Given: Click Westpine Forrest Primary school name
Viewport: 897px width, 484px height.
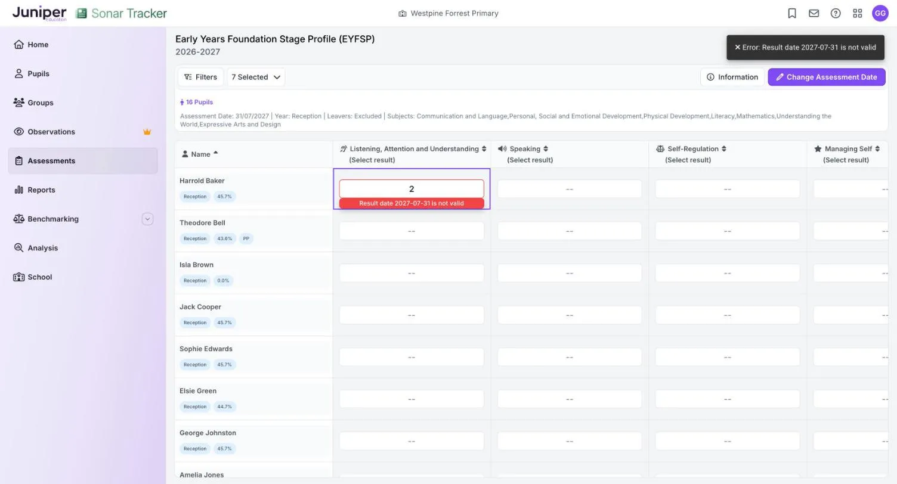Looking at the screenshot, I should [x=454, y=13].
